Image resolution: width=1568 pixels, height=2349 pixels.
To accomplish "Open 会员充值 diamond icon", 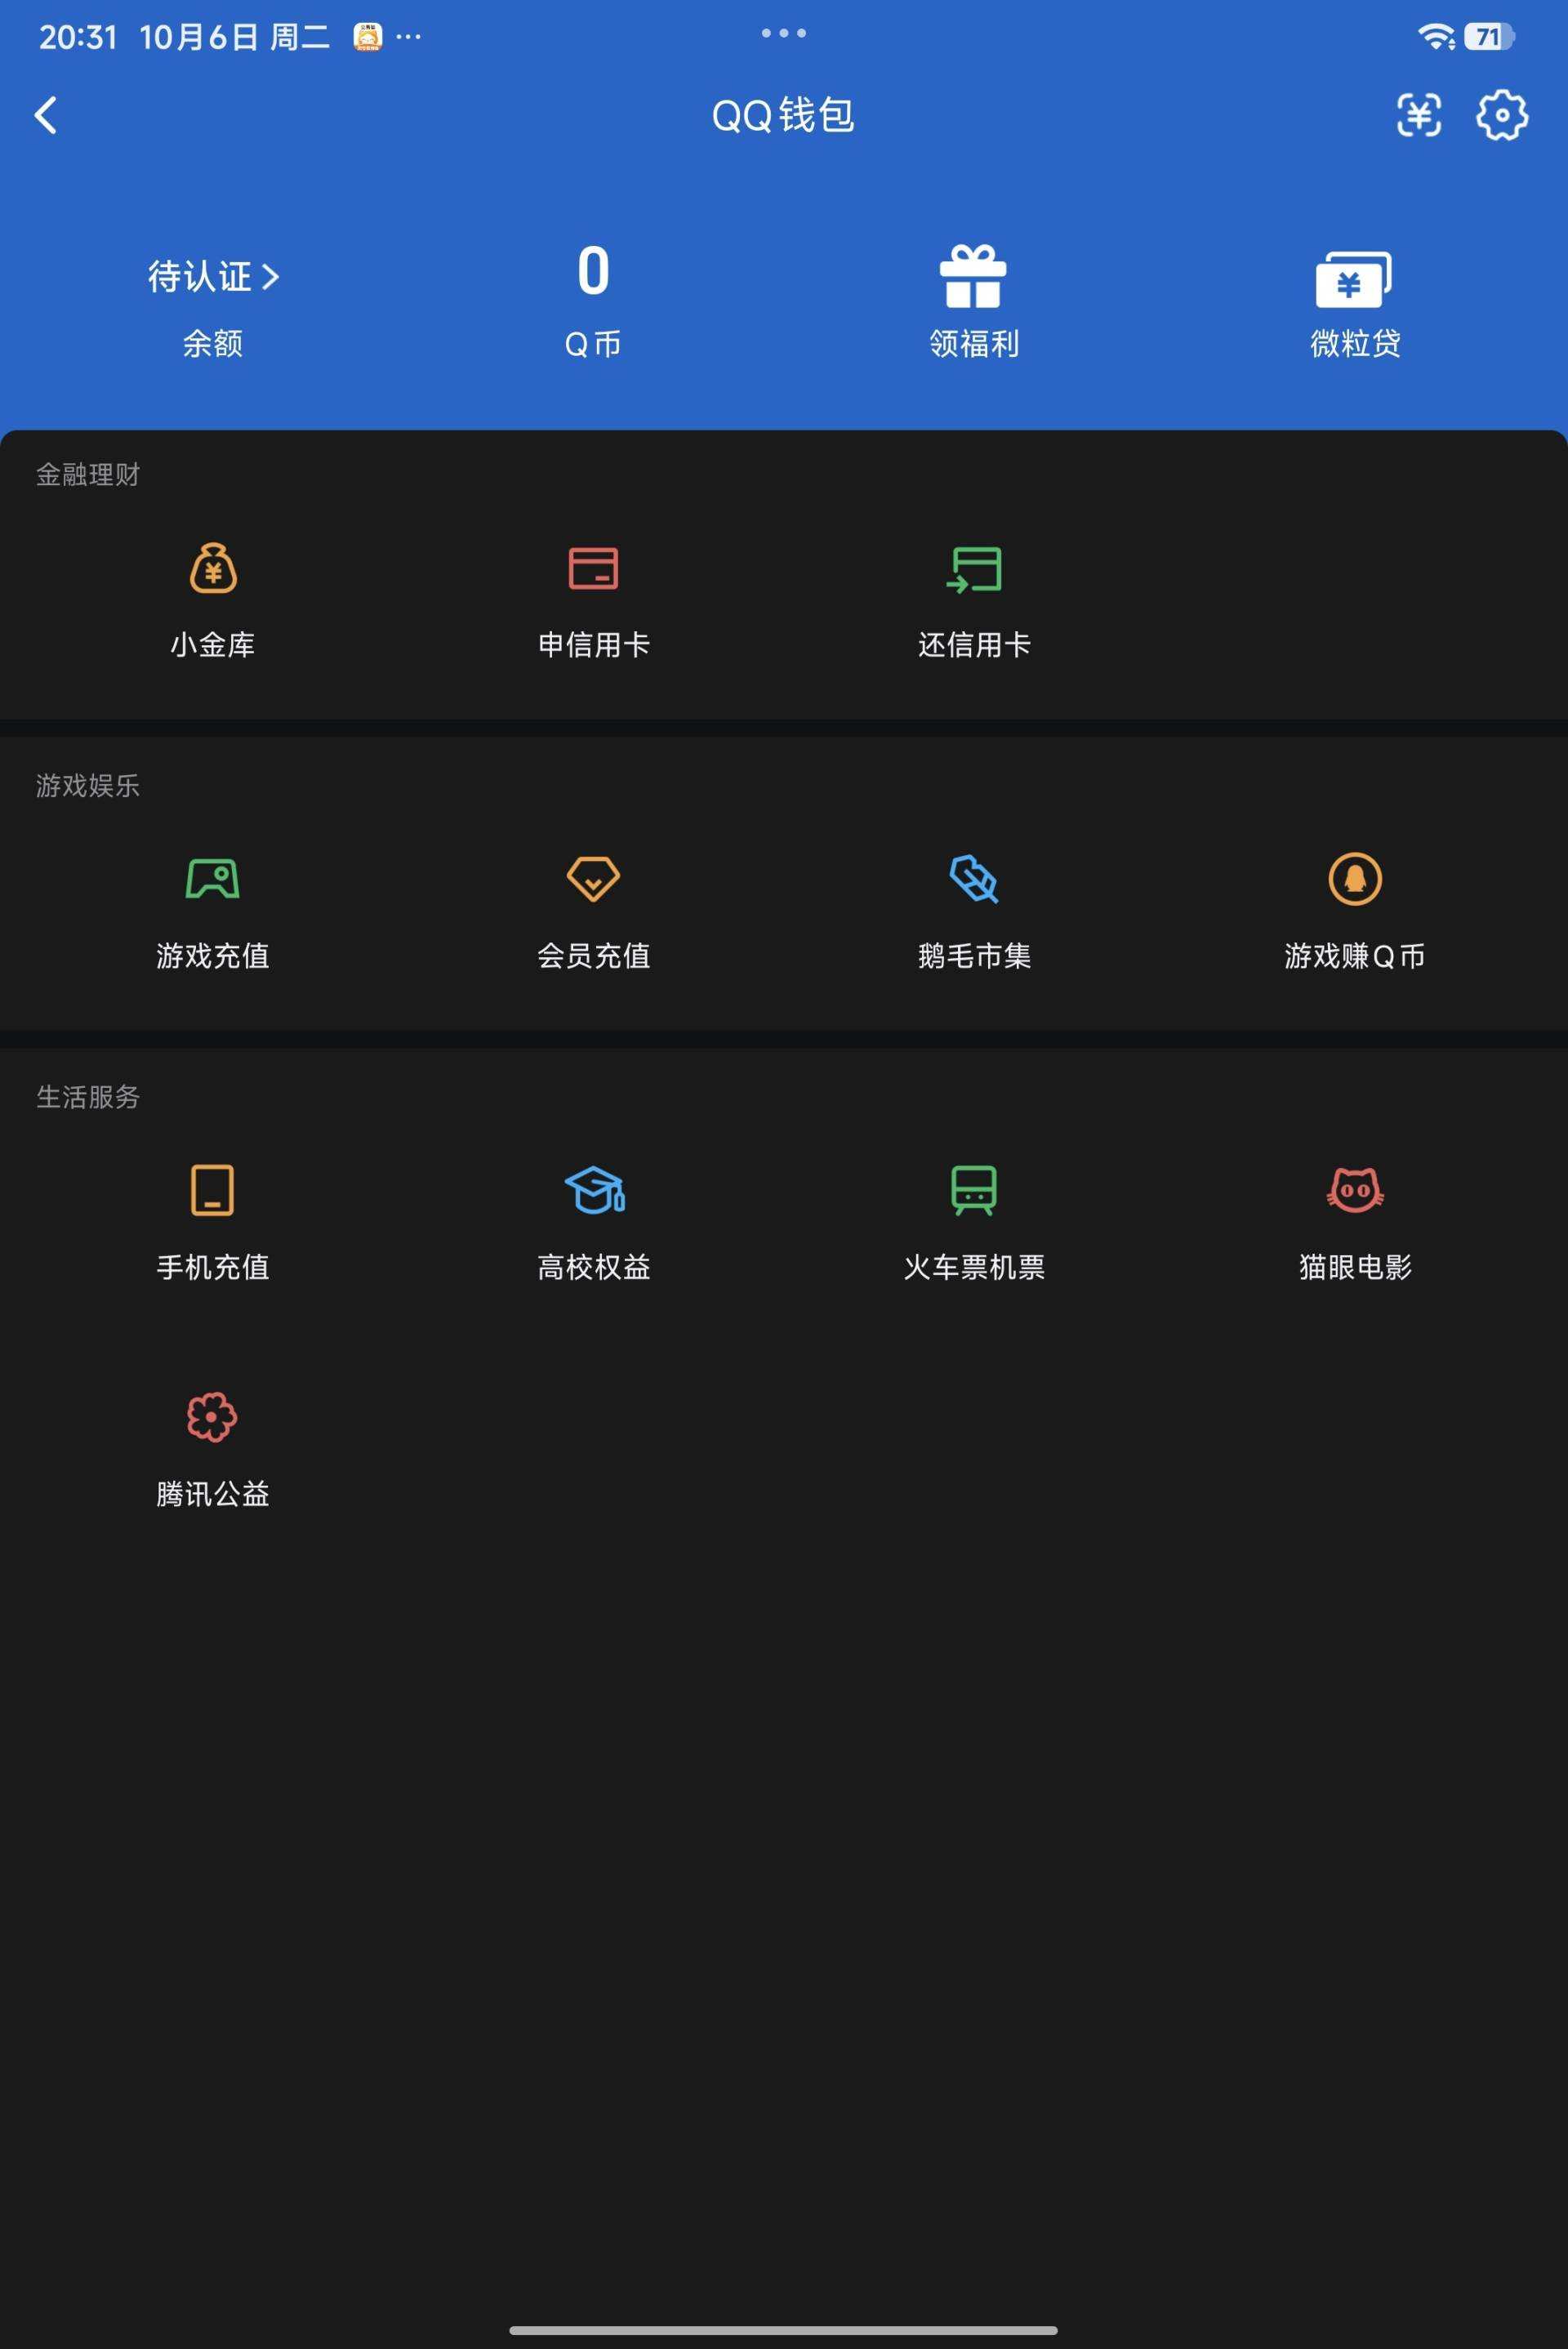I will coord(593,879).
